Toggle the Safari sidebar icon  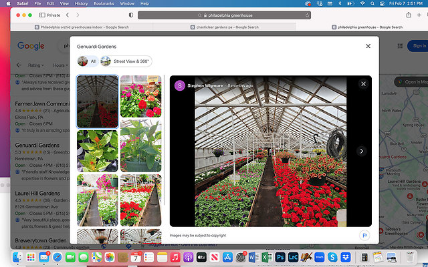[x=43, y=15]
